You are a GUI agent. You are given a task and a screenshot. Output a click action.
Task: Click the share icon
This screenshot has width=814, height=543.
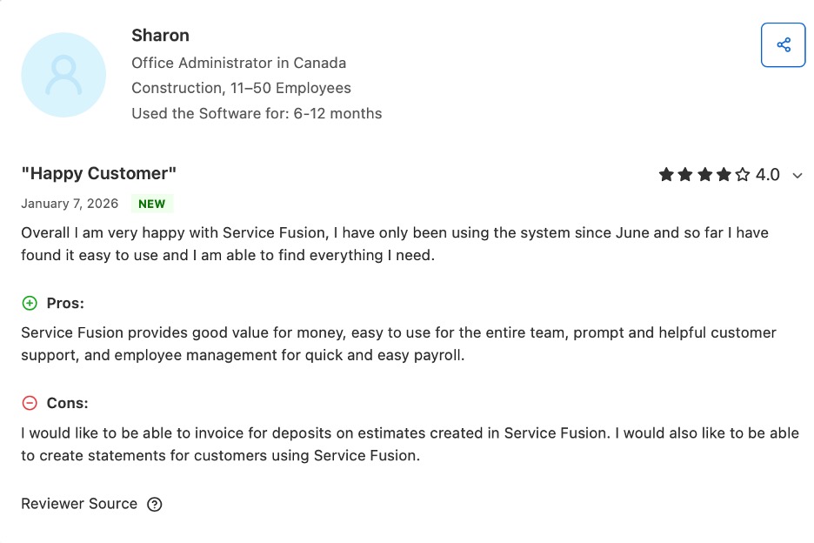(784, 44)
